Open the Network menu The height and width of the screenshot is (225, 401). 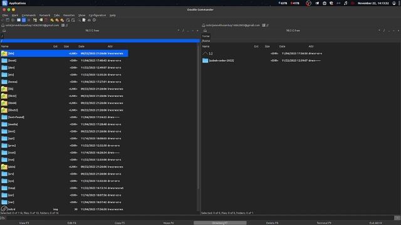tap(44, 15)
